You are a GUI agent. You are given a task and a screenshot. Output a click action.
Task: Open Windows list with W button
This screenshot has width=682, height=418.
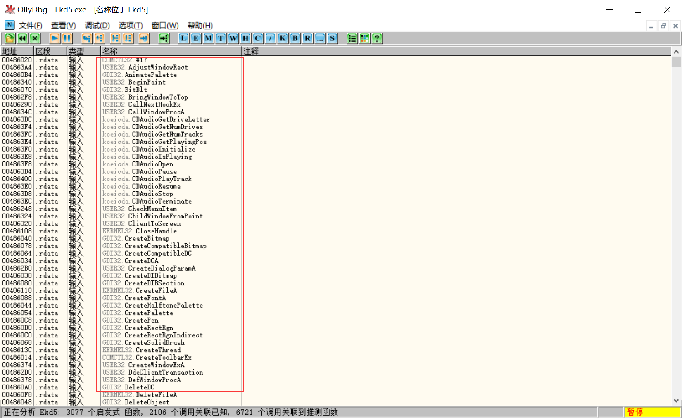pyautogui.click(x=233, y=38)
